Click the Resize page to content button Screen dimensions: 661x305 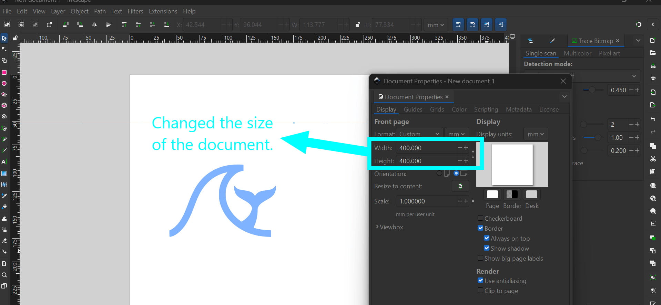460,186
